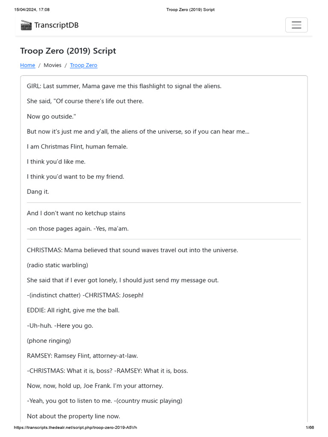The width and height of the screenshot is (328, 437).
Task: Click the bold Troop Zero (2019) Script heading
Action: (68, 51)
